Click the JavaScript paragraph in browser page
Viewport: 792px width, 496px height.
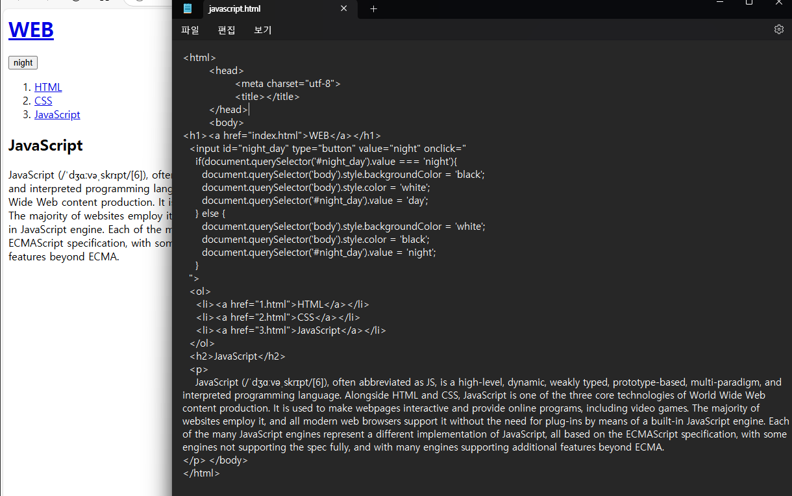click(x=90, y=216)
